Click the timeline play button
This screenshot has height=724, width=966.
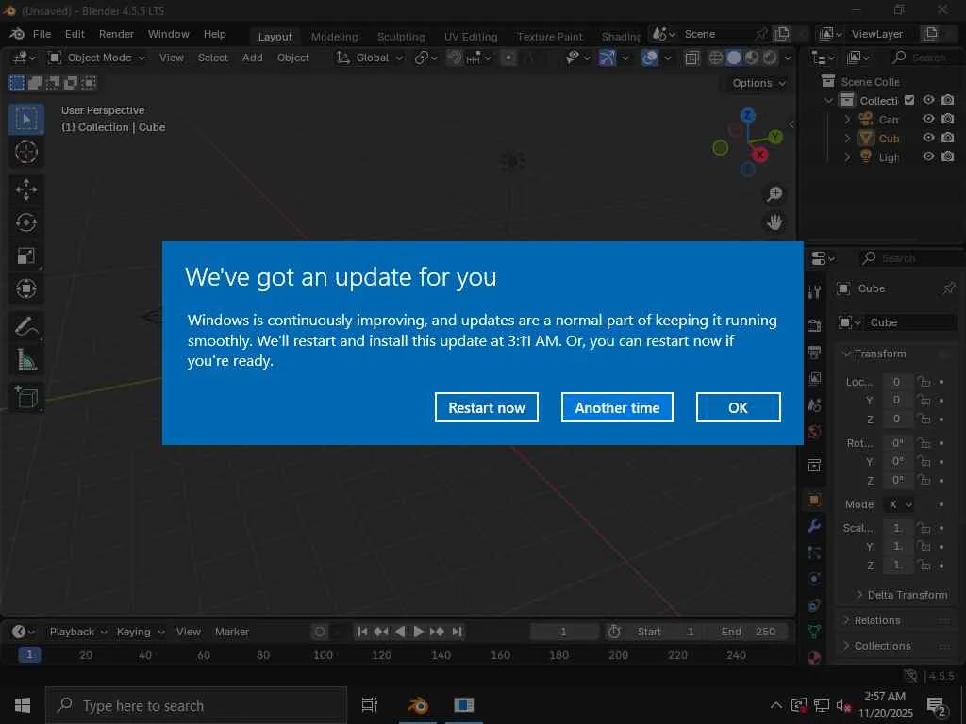[x=418, y=632]
